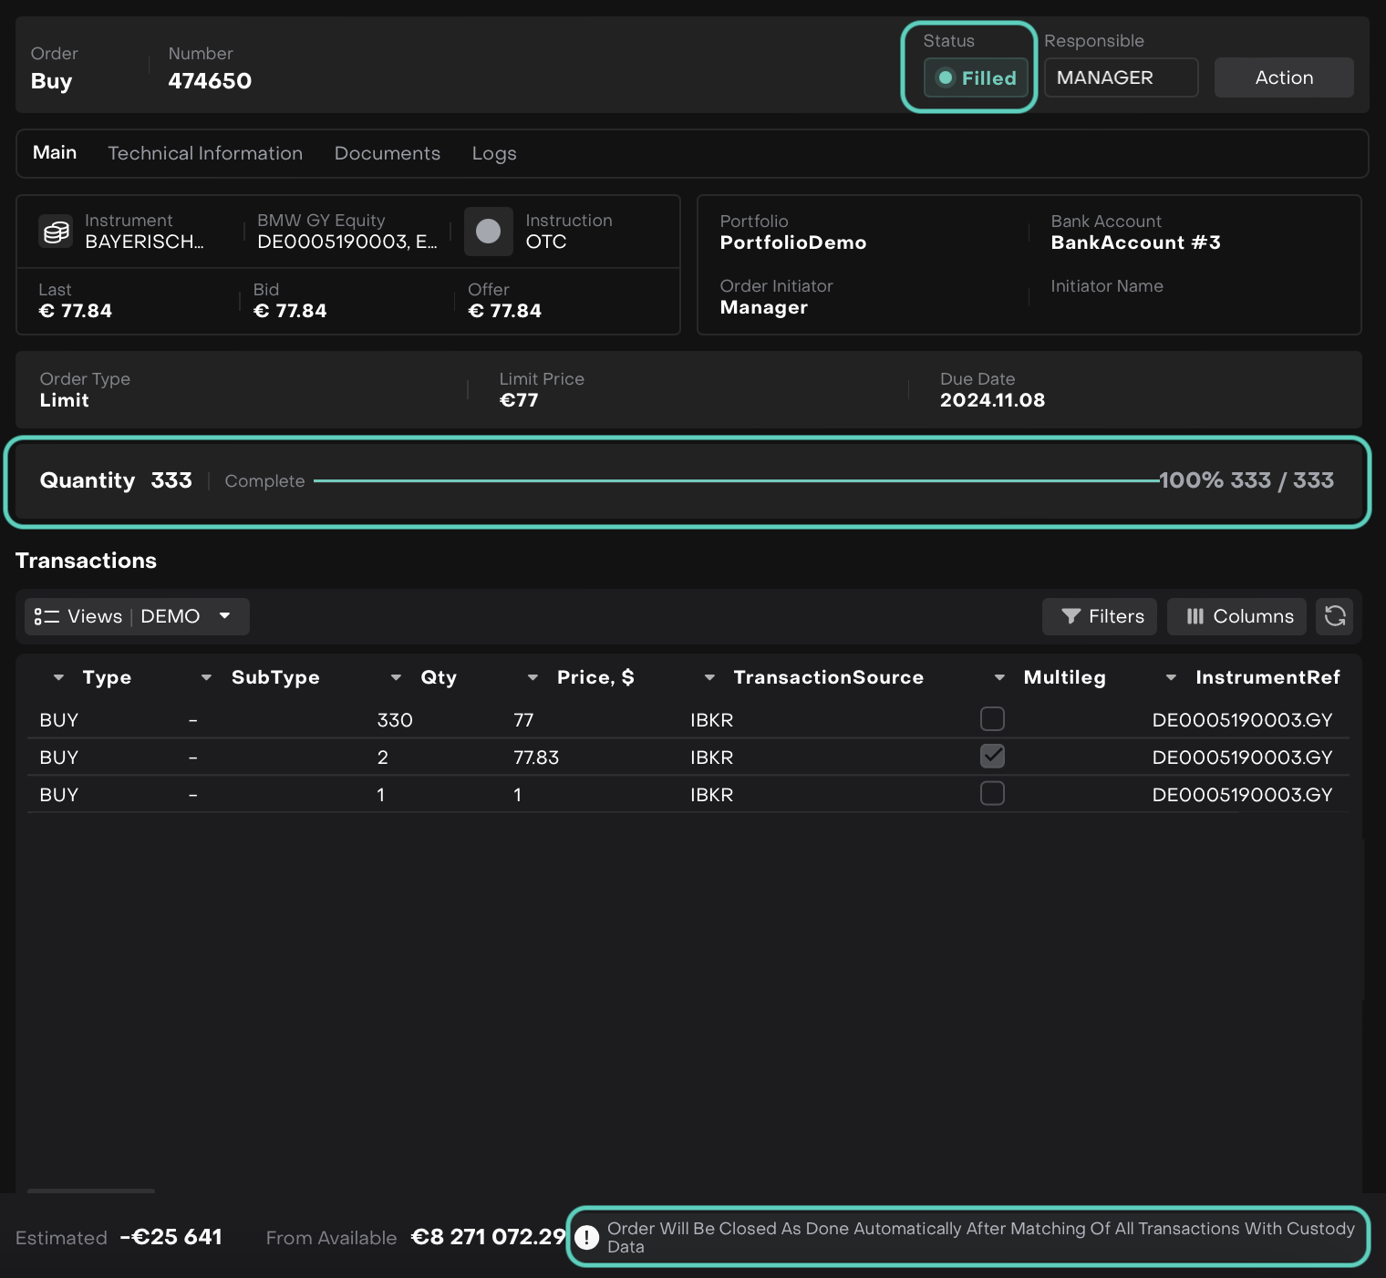Image resolution: width=1386 pixels, height=1278 pixels.
Task: Expand the Type column header arrow
Action: click(x=58, y=677)
